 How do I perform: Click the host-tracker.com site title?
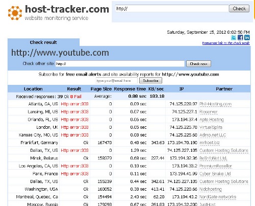pos(67,9)
